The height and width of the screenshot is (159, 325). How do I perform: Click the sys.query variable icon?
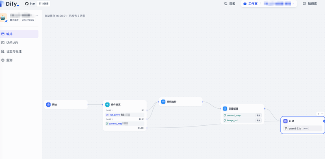[x=107, y=115]
